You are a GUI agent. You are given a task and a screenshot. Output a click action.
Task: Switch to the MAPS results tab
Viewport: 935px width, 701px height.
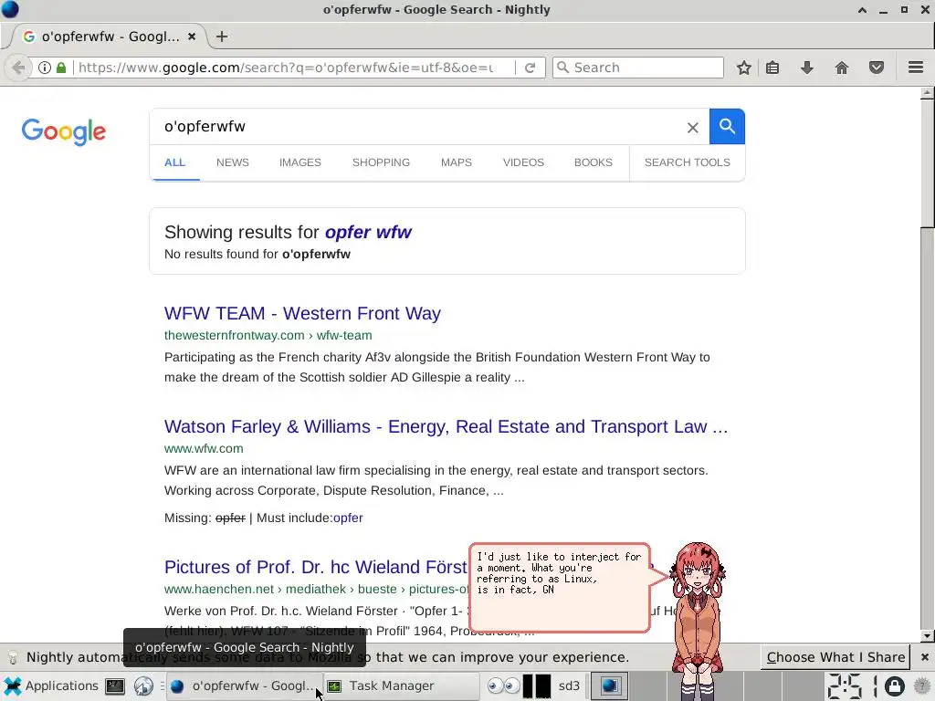click(457, 162)
